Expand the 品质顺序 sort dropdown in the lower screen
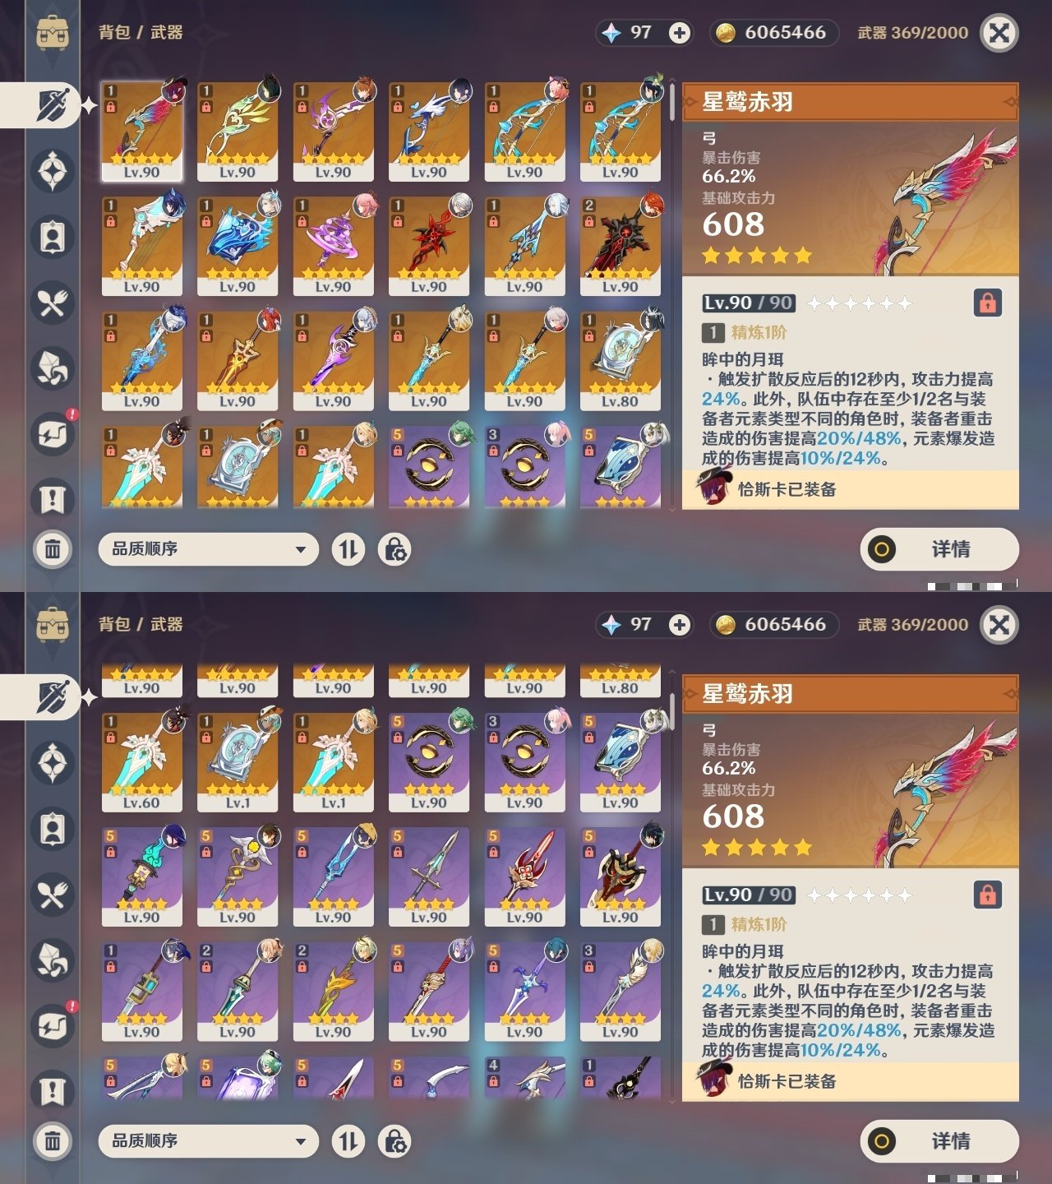The width and height of the screenshot is (1052, 1184). (209, 1141)
